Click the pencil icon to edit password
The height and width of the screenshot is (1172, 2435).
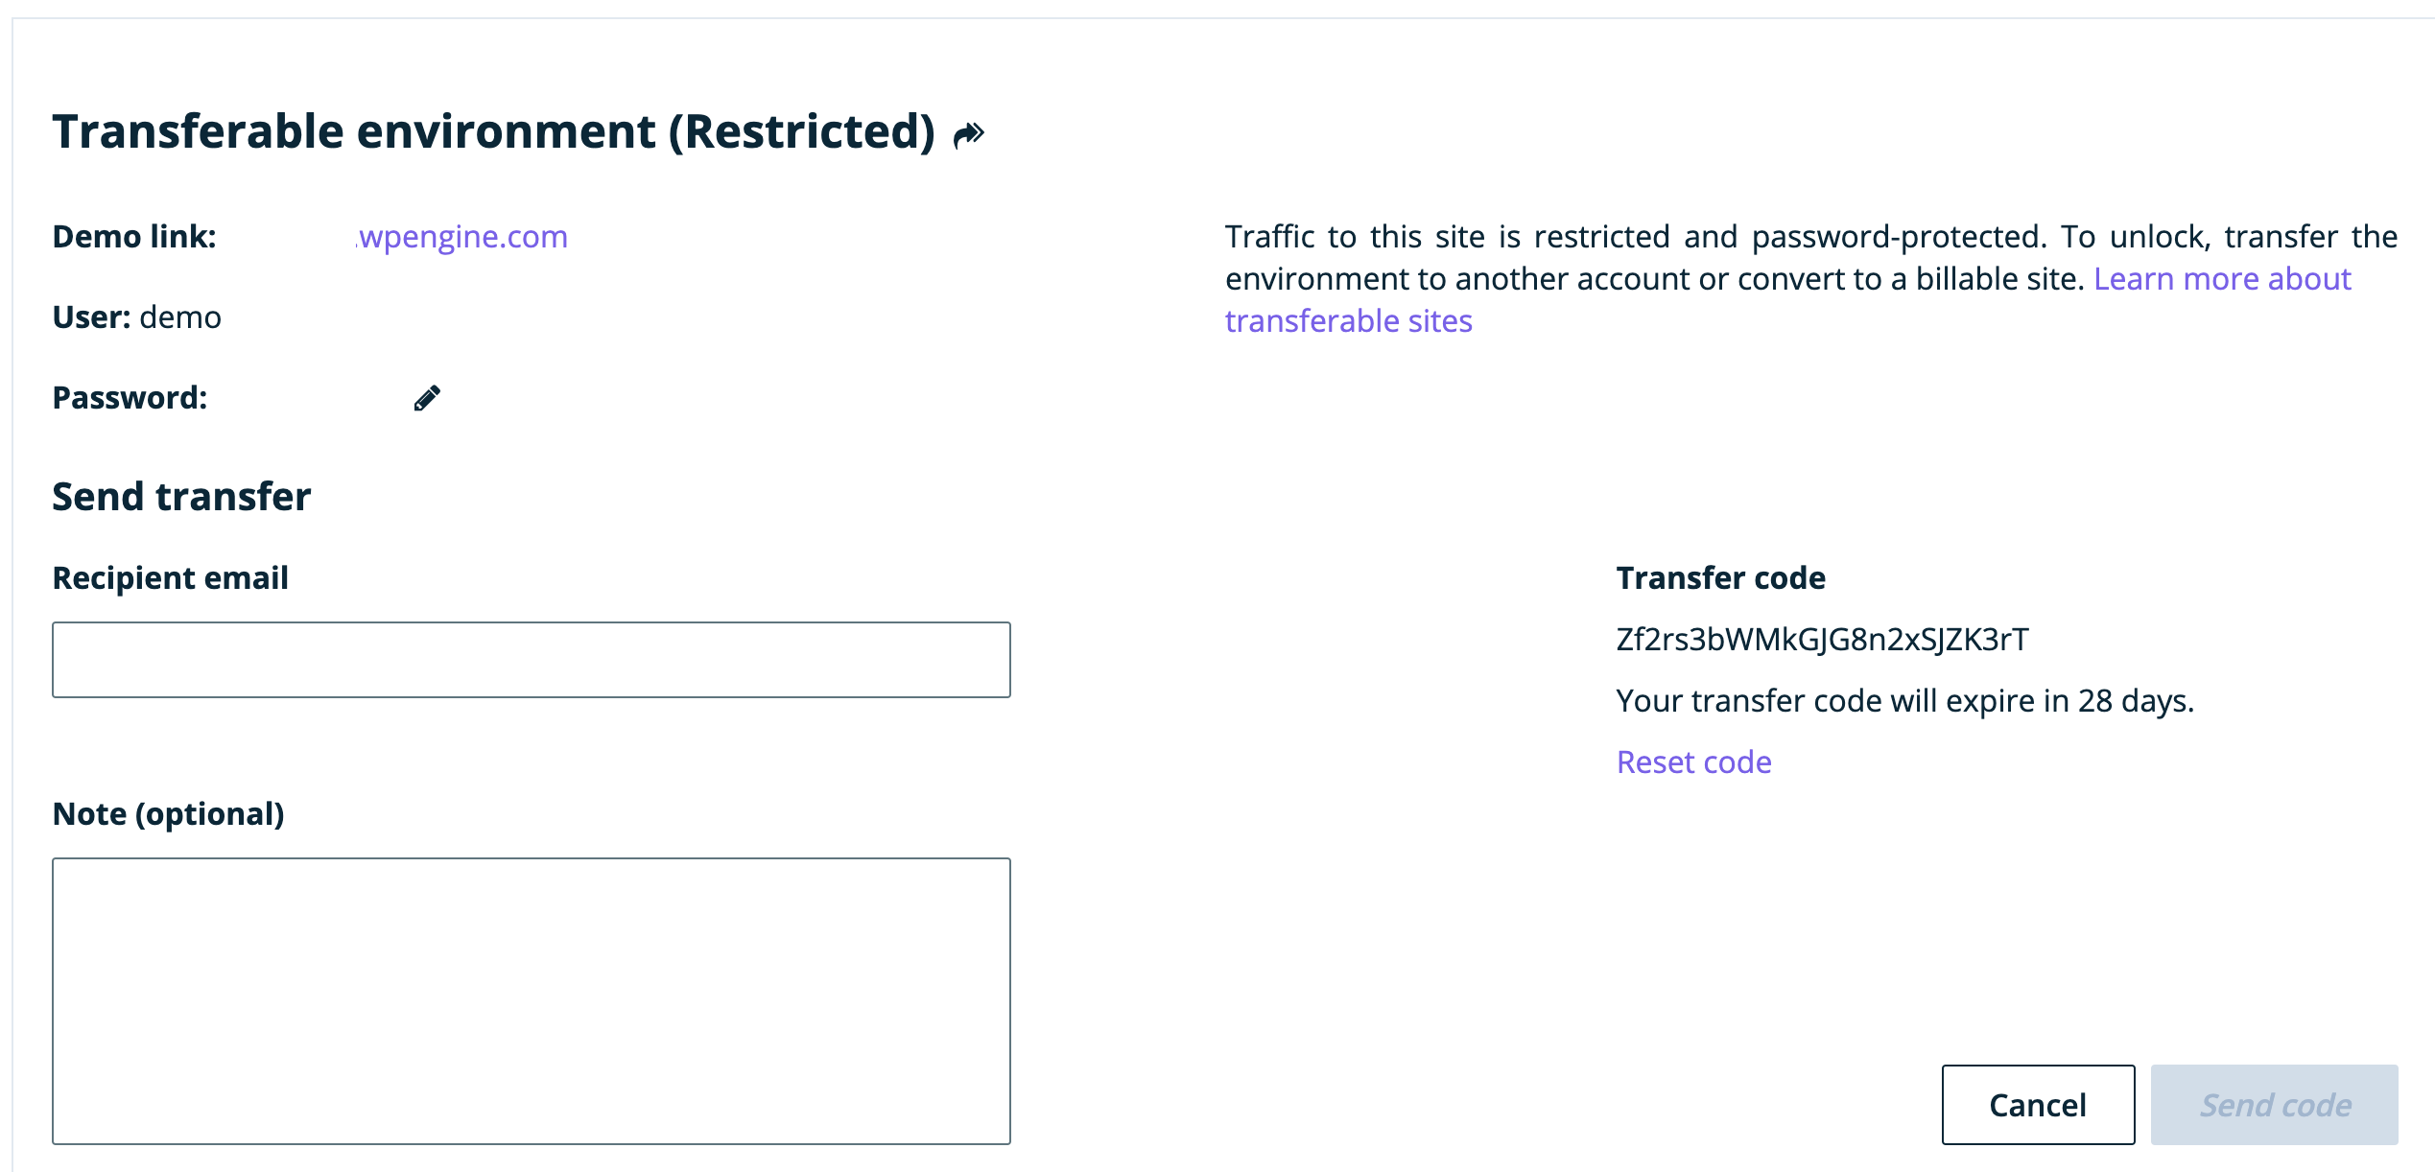(x=427, y=398)
